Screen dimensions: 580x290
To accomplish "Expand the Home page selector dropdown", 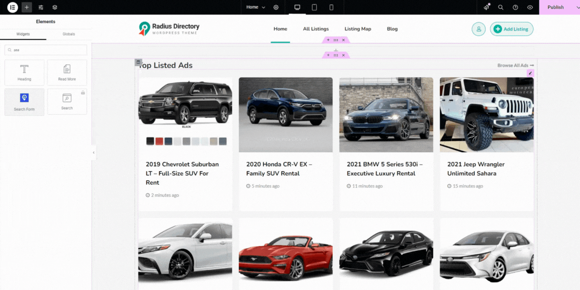I will (x=256, y=7).
